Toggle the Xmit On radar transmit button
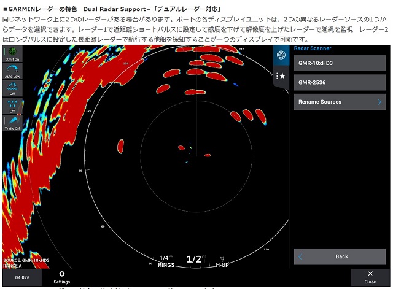Screen dimensions: 393x289 (12, 53)
